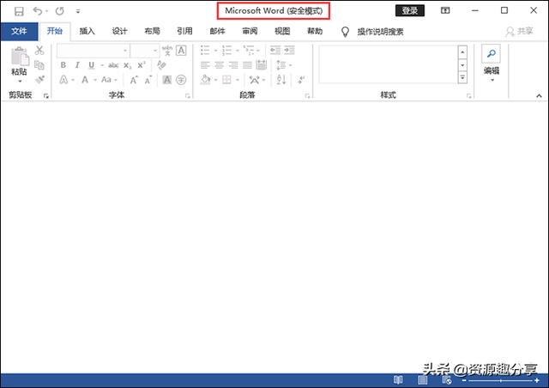Toggle Bold formatting
This screenshot has height=388, width=549.
[63, 65]
